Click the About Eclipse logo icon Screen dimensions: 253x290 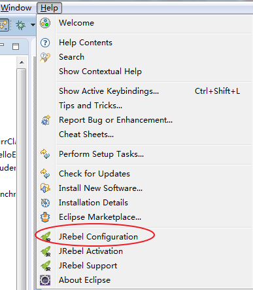click(45, 280)
